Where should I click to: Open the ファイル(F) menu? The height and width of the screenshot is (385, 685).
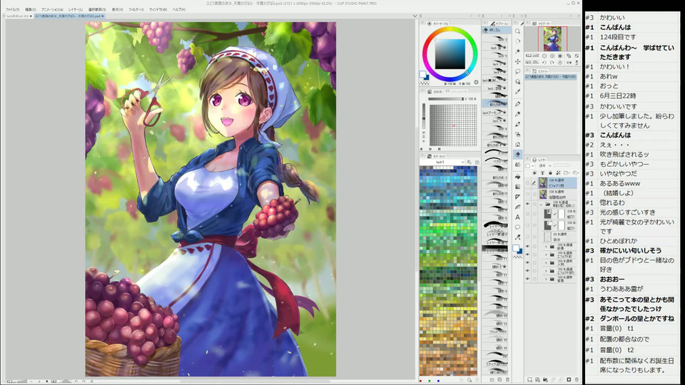click(x=12, y=9)
